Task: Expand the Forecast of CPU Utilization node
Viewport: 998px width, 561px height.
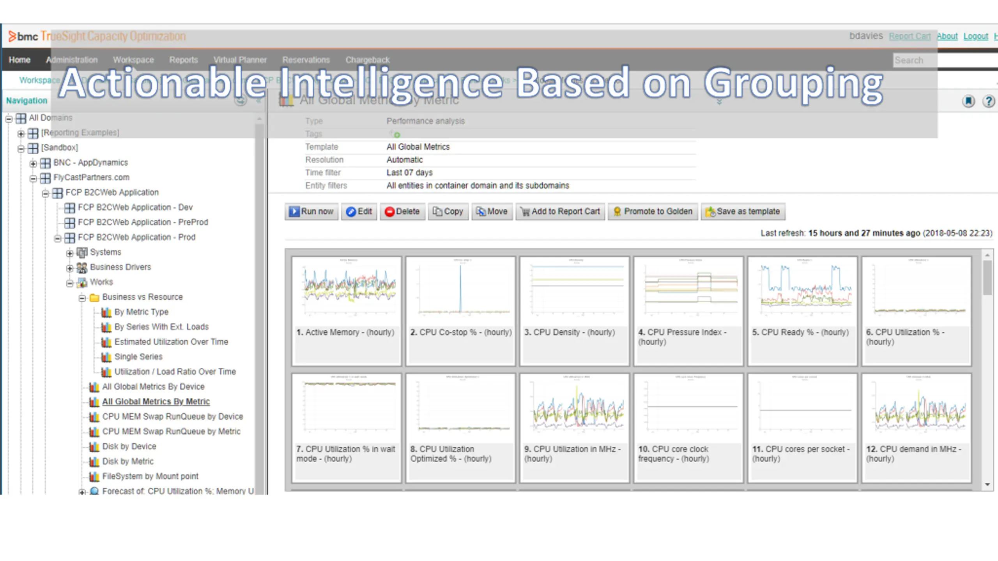Action: (82, 492)
